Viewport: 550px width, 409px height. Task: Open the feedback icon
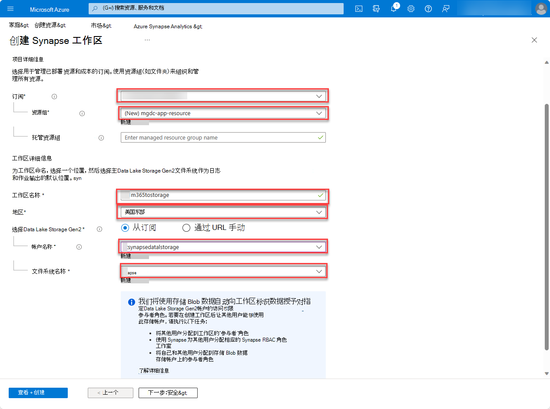coord(445,9)
